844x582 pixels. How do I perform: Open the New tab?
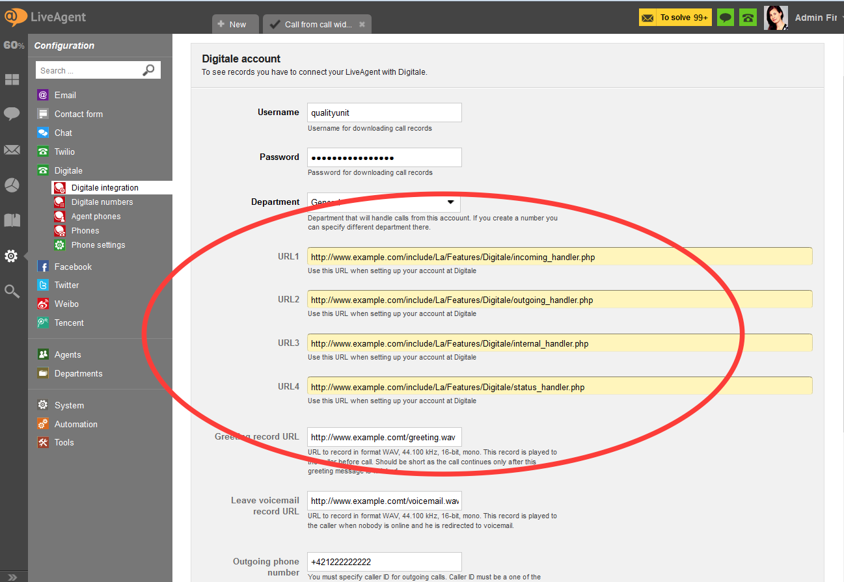pos(236,24)
